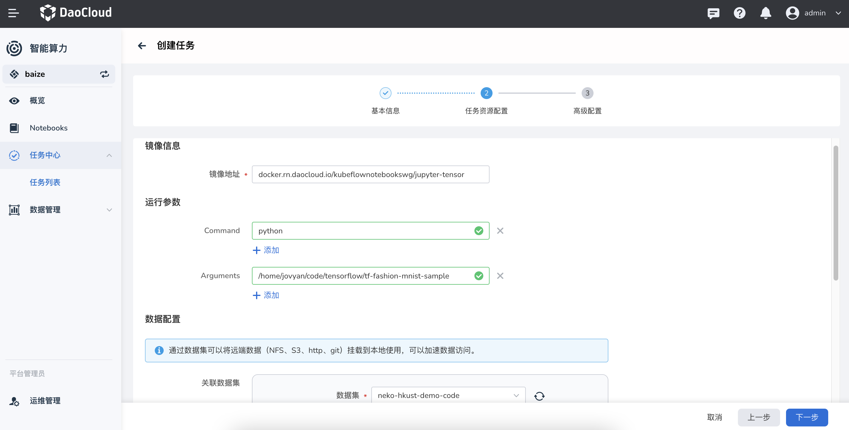Viewport: 849px width, 430px height.
Task: Click the green checkmark on Command field
Action: [x=478, y=230]
